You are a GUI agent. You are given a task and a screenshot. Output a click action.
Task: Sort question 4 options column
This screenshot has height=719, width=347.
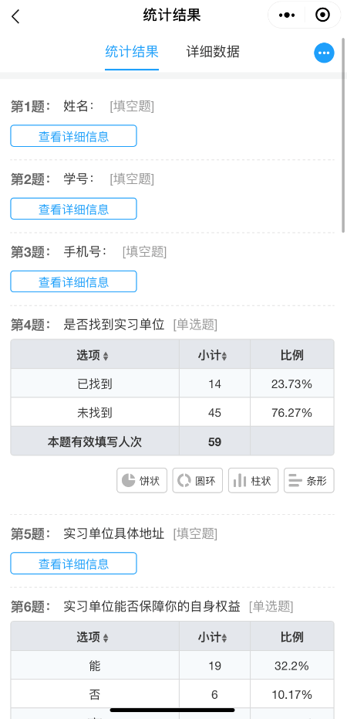[106, 356]
